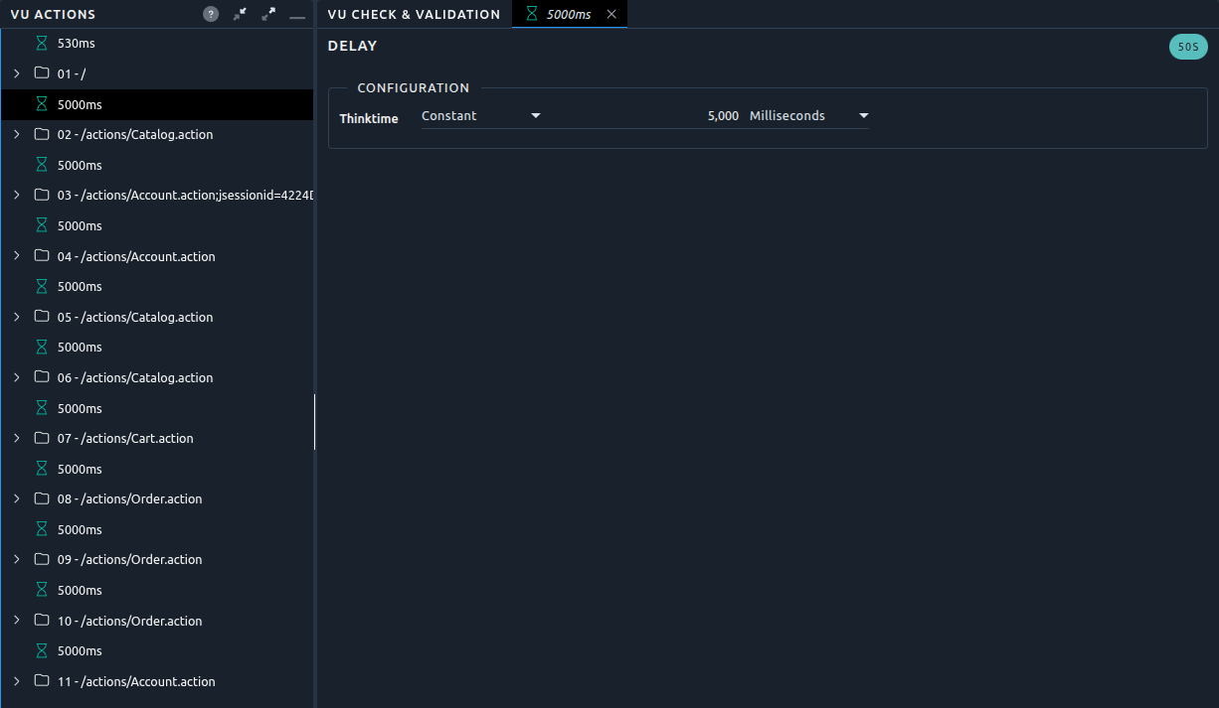Viewport: 1219px width, 708px height.
Task: Click hourglass icon after 08 Order.action
Action: pos(42,529)
